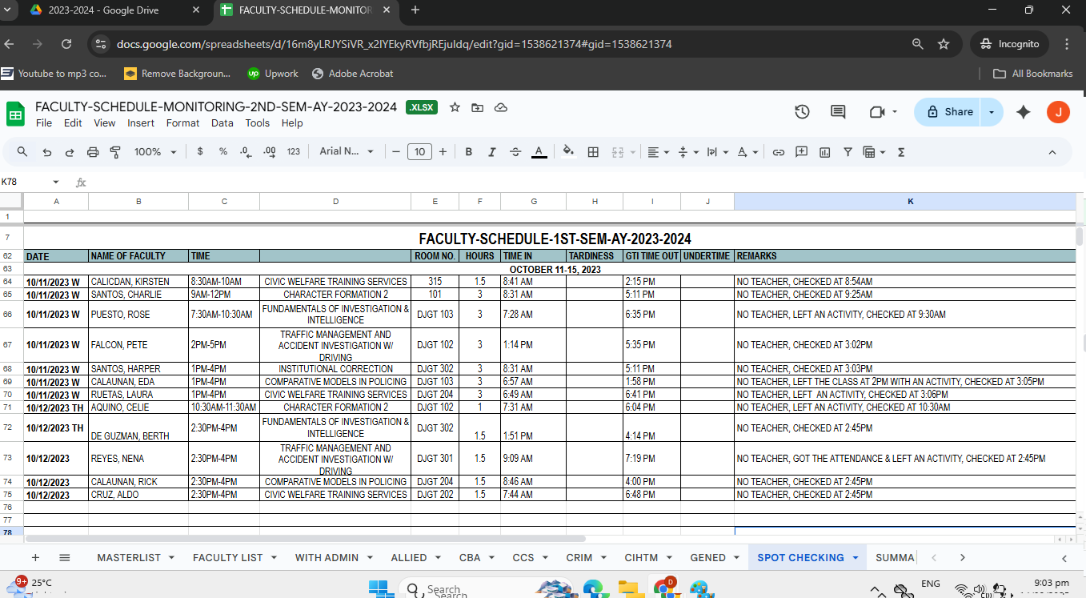
Task: Switch to the CRIM sheet tab
Action: (x=579, y=558)
